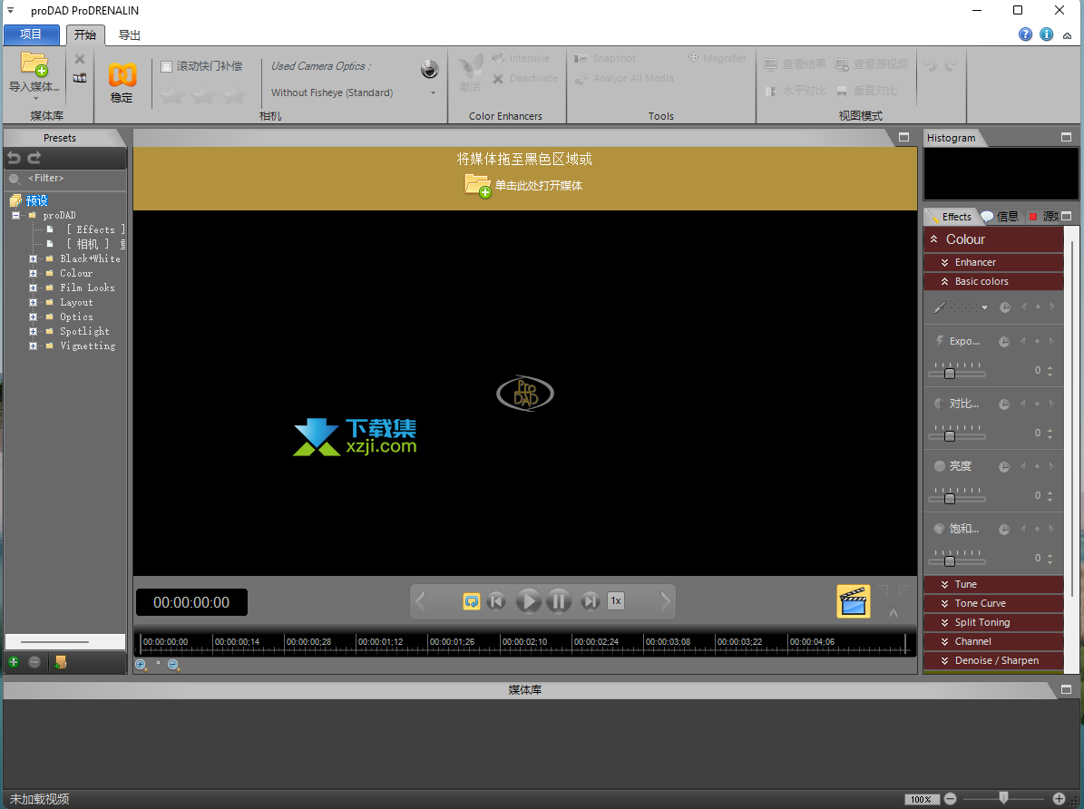Collapse the proDAD tree node
This screenshot has width=1084, height=809.
tap(16, 215)
